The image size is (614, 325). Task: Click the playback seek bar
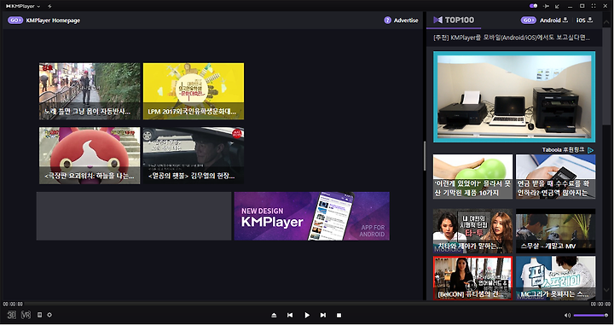point(307,304)
